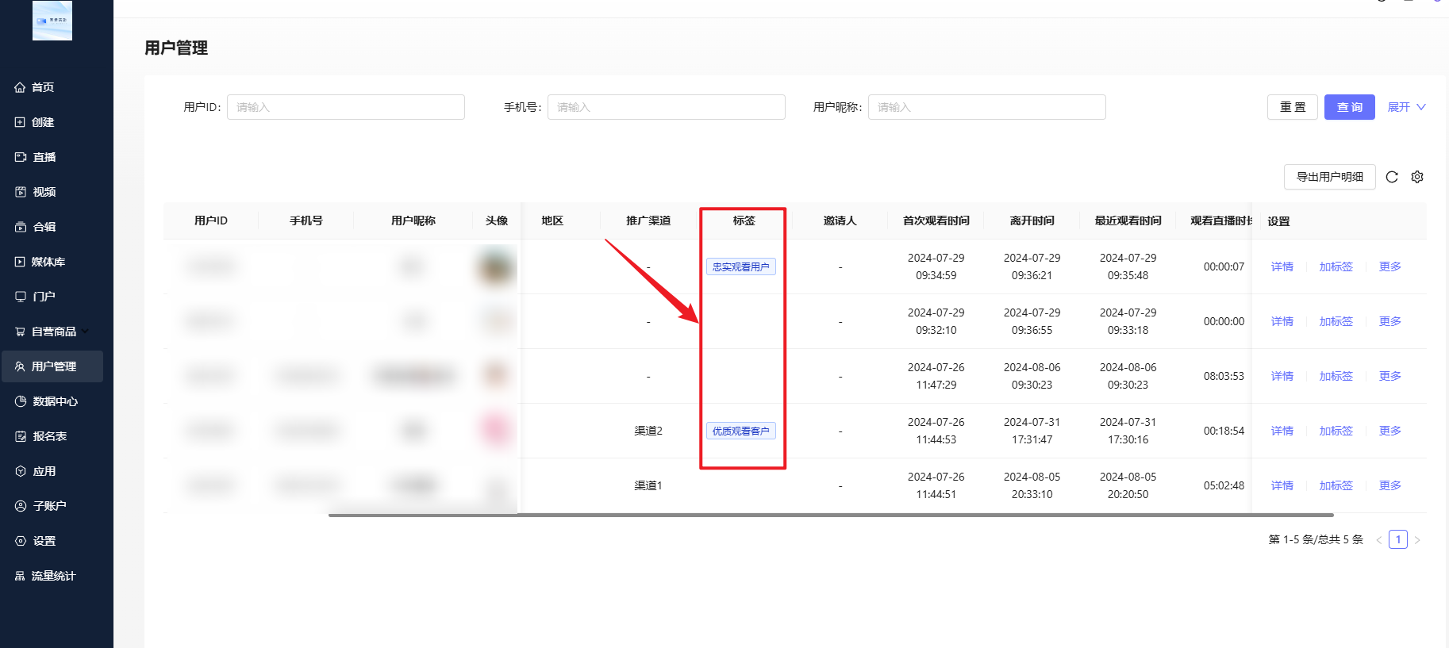Click the cart icon beside 自营商品
The image size is (1449, 648).
(x=20, y=332)
